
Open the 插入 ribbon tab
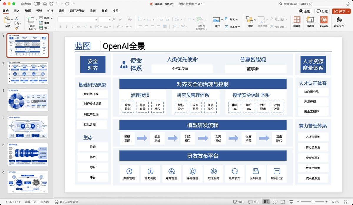coord(17,11)
